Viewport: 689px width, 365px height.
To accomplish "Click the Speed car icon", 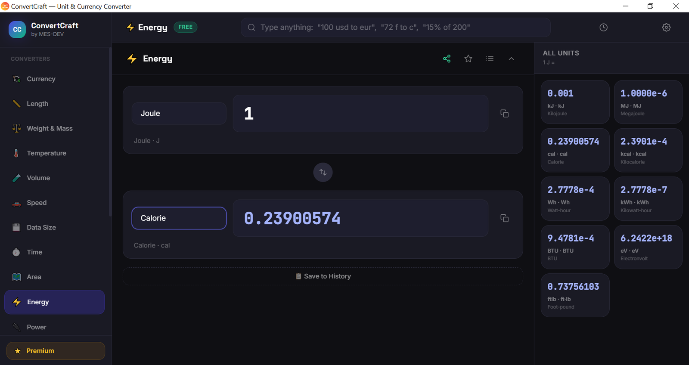I will [x=17, y=203].
